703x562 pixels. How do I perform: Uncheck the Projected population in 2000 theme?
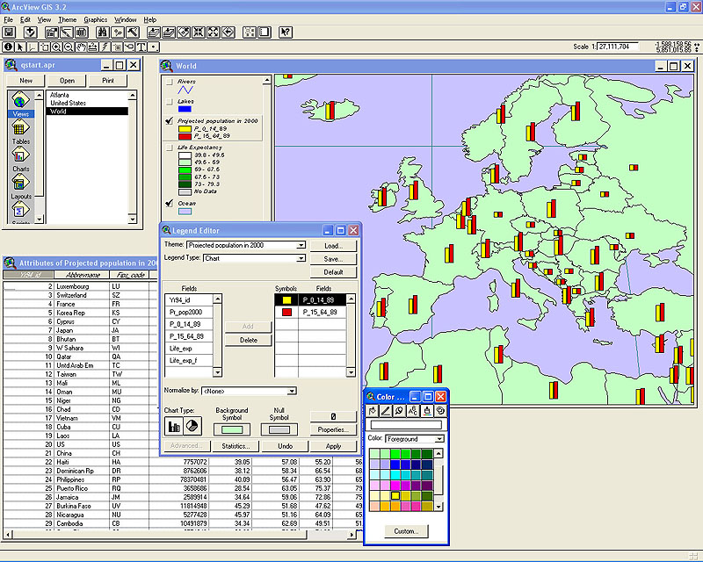point(168,121)
